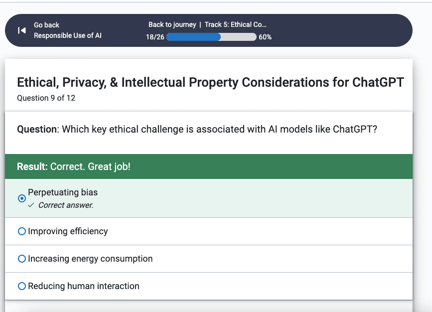This screenshot has width=432, height=312.
Task: Click the Correct answer. feedback text
Action: 66,205
